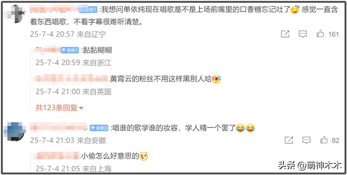Open username of 黄霄云的粉丝 reply author
This screenshot has height=175, width=347.
pyautogui.click(x=72, y=78)
